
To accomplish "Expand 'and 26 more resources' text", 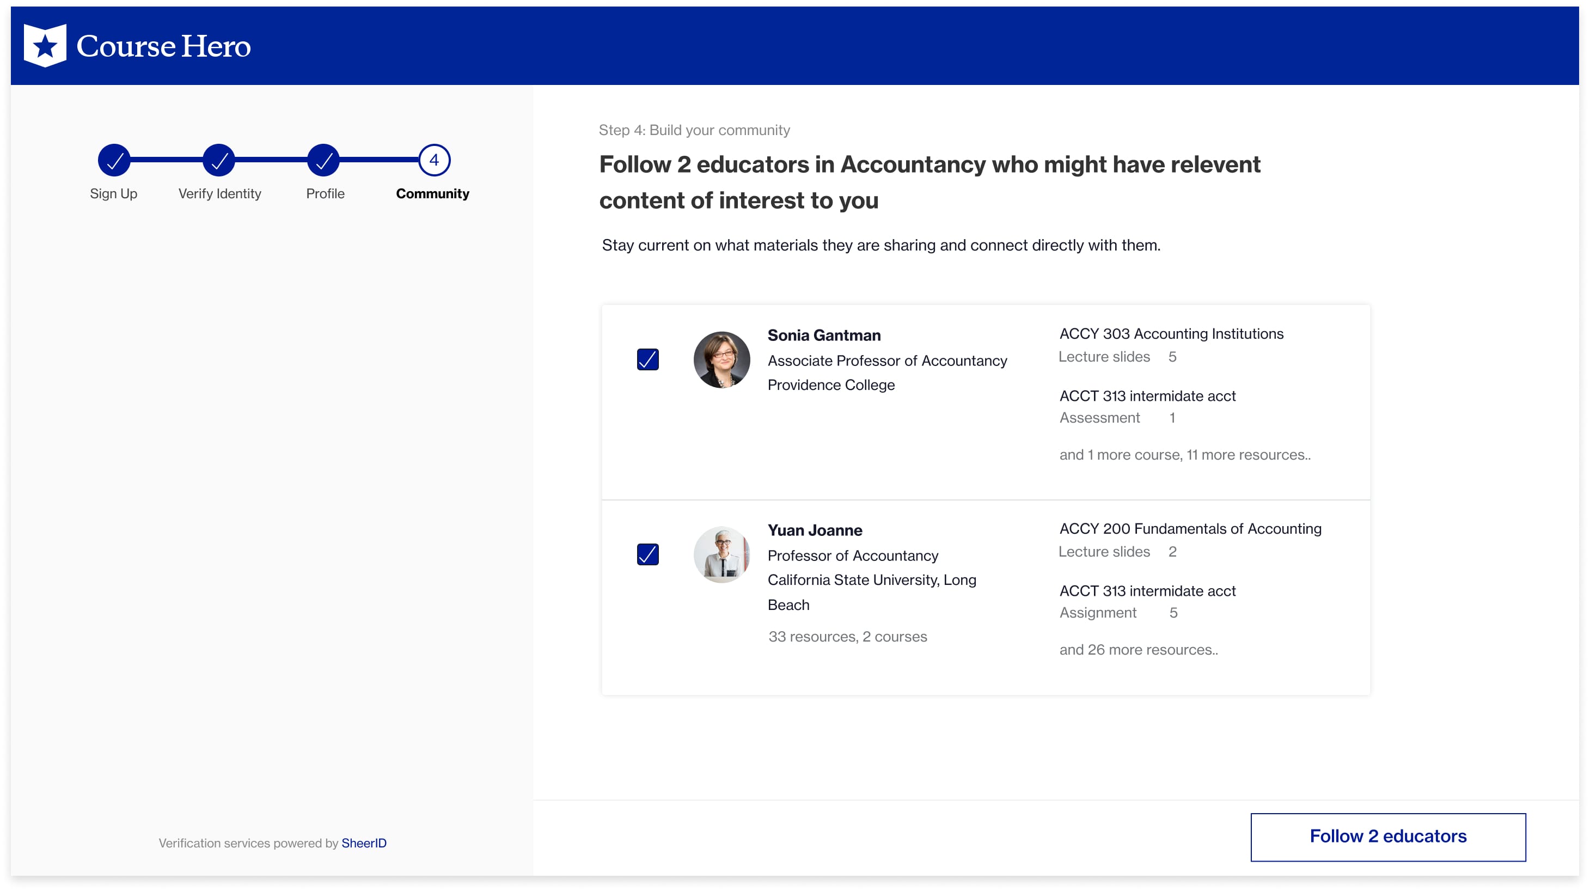I will pos(1138,650).
